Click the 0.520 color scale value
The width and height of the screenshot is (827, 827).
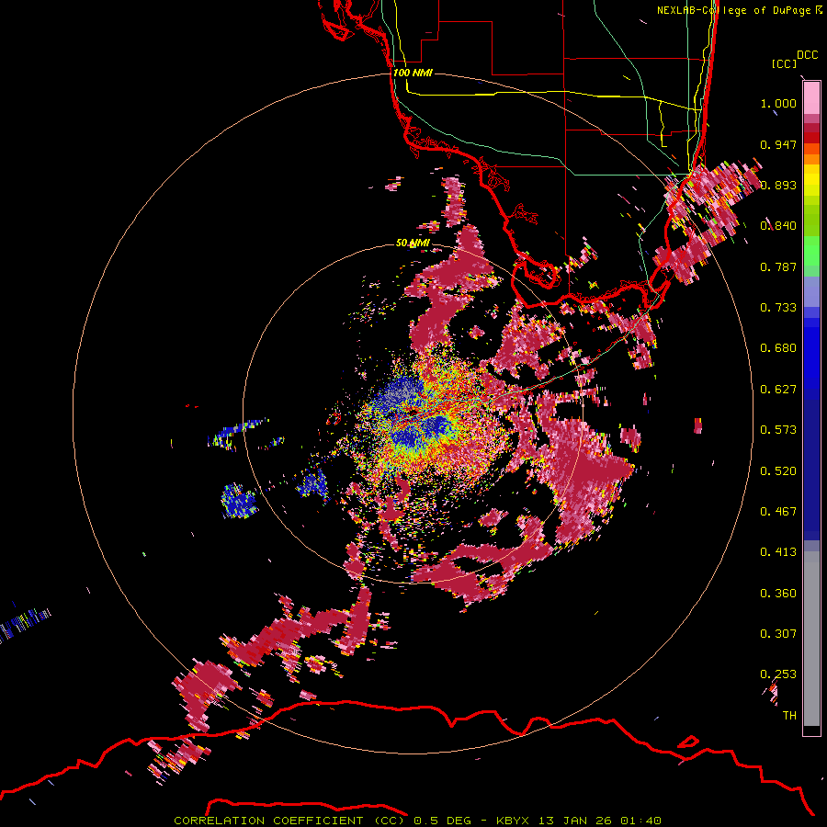tap(778, 471)
